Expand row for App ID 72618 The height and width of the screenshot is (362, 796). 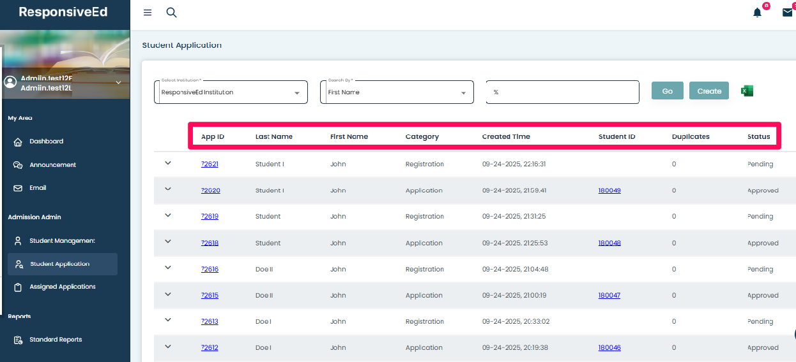pos(168,242)
